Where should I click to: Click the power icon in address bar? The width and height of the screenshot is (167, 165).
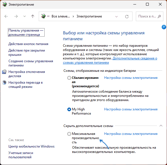click(44, 16)
